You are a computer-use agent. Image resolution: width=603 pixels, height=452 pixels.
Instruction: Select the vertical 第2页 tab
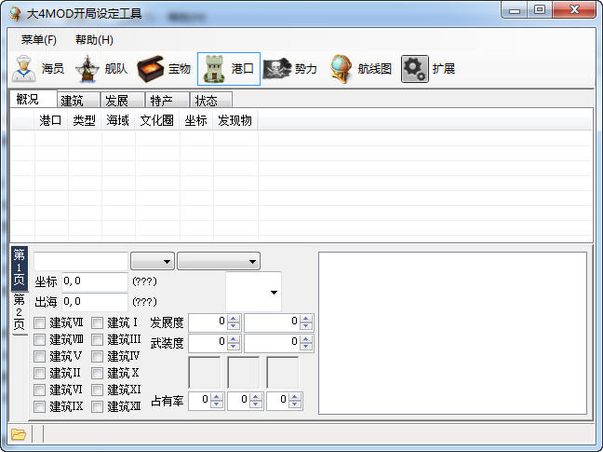[20, 313]
